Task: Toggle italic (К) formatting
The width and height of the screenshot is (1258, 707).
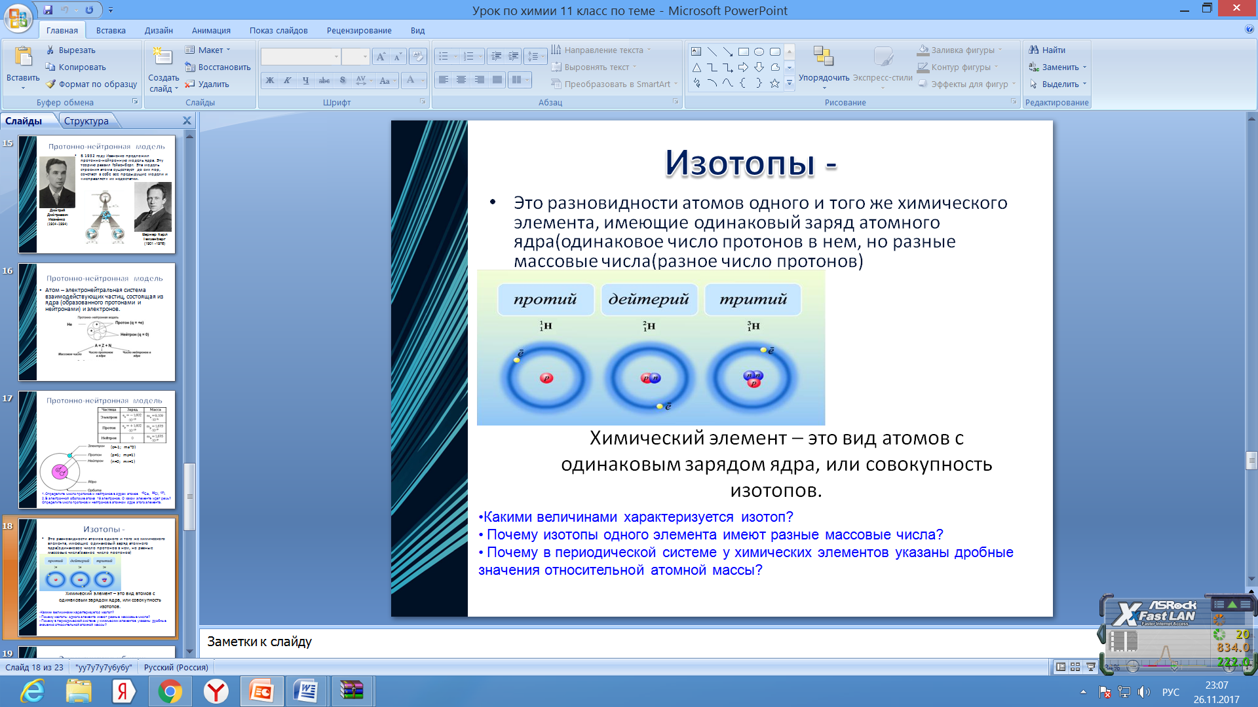Action: [287, 81]
